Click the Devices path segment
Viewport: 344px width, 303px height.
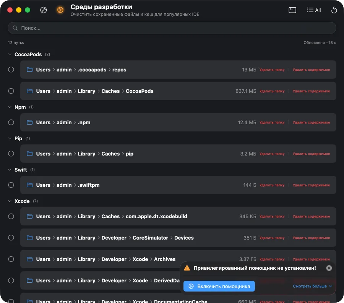[x=184, y=238]
